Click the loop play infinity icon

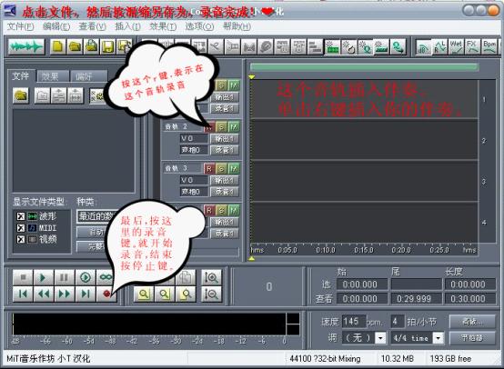click(x=106, y=277)
